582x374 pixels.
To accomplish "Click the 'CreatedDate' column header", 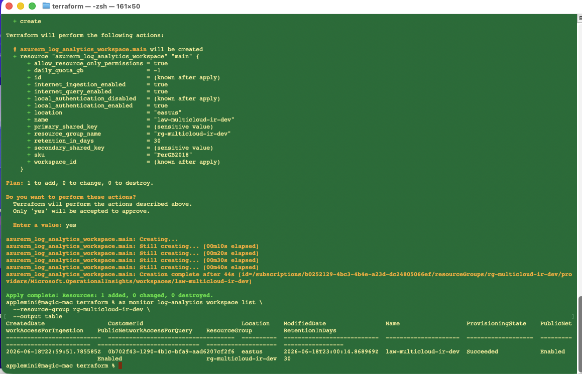I will pos(25,324).
